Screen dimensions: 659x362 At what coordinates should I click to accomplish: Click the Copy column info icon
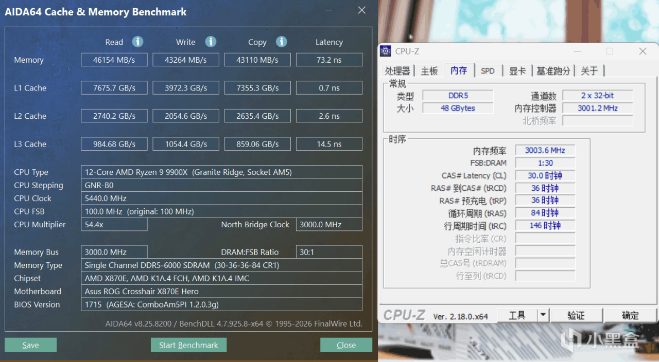(x=281, y=42)
